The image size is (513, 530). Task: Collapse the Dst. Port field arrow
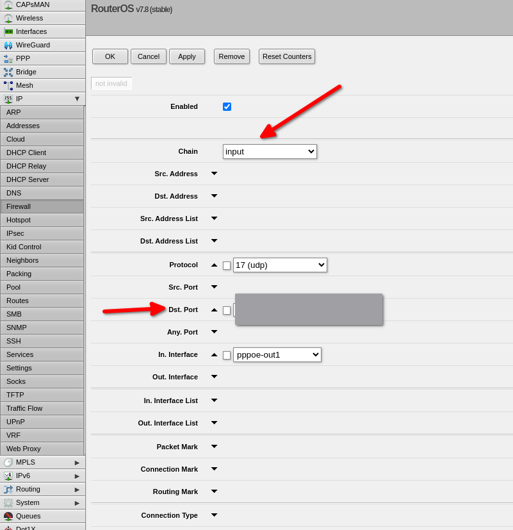pos(215,310)
